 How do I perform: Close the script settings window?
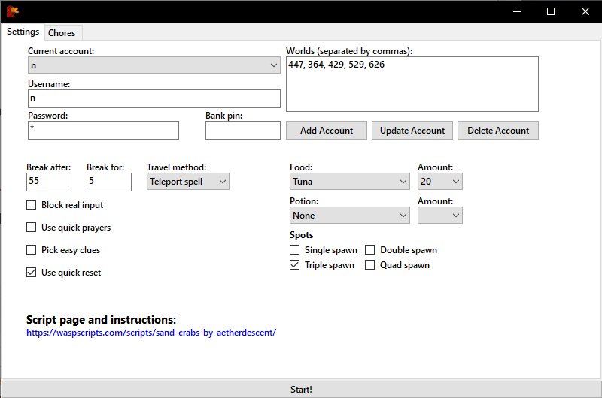point(585,11)
